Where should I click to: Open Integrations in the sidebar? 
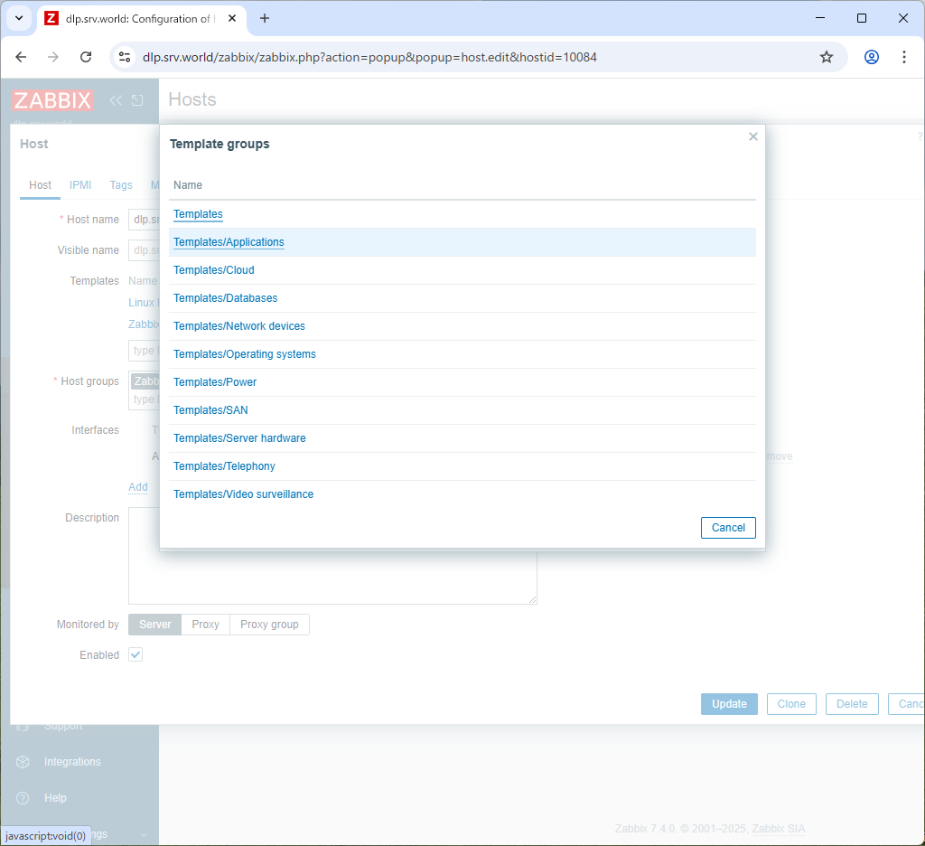pos(72,762)
